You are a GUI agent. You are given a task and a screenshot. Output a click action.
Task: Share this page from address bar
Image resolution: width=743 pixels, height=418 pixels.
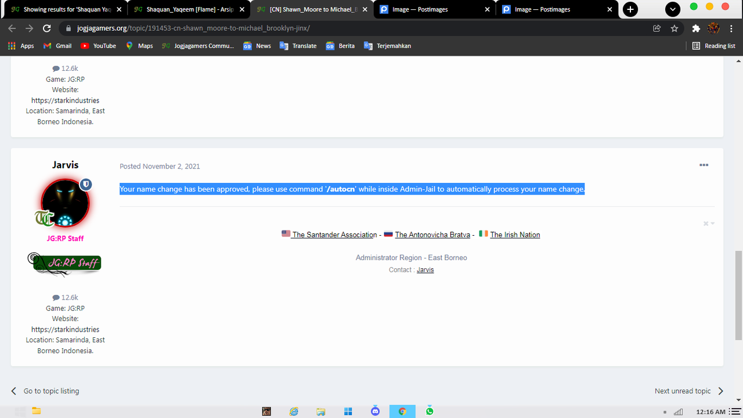pos(657,28)
